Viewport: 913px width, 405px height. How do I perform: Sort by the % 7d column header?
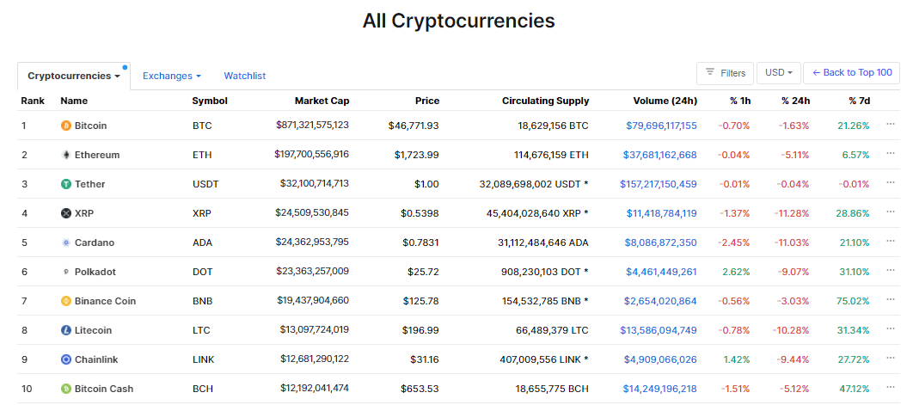860,101
